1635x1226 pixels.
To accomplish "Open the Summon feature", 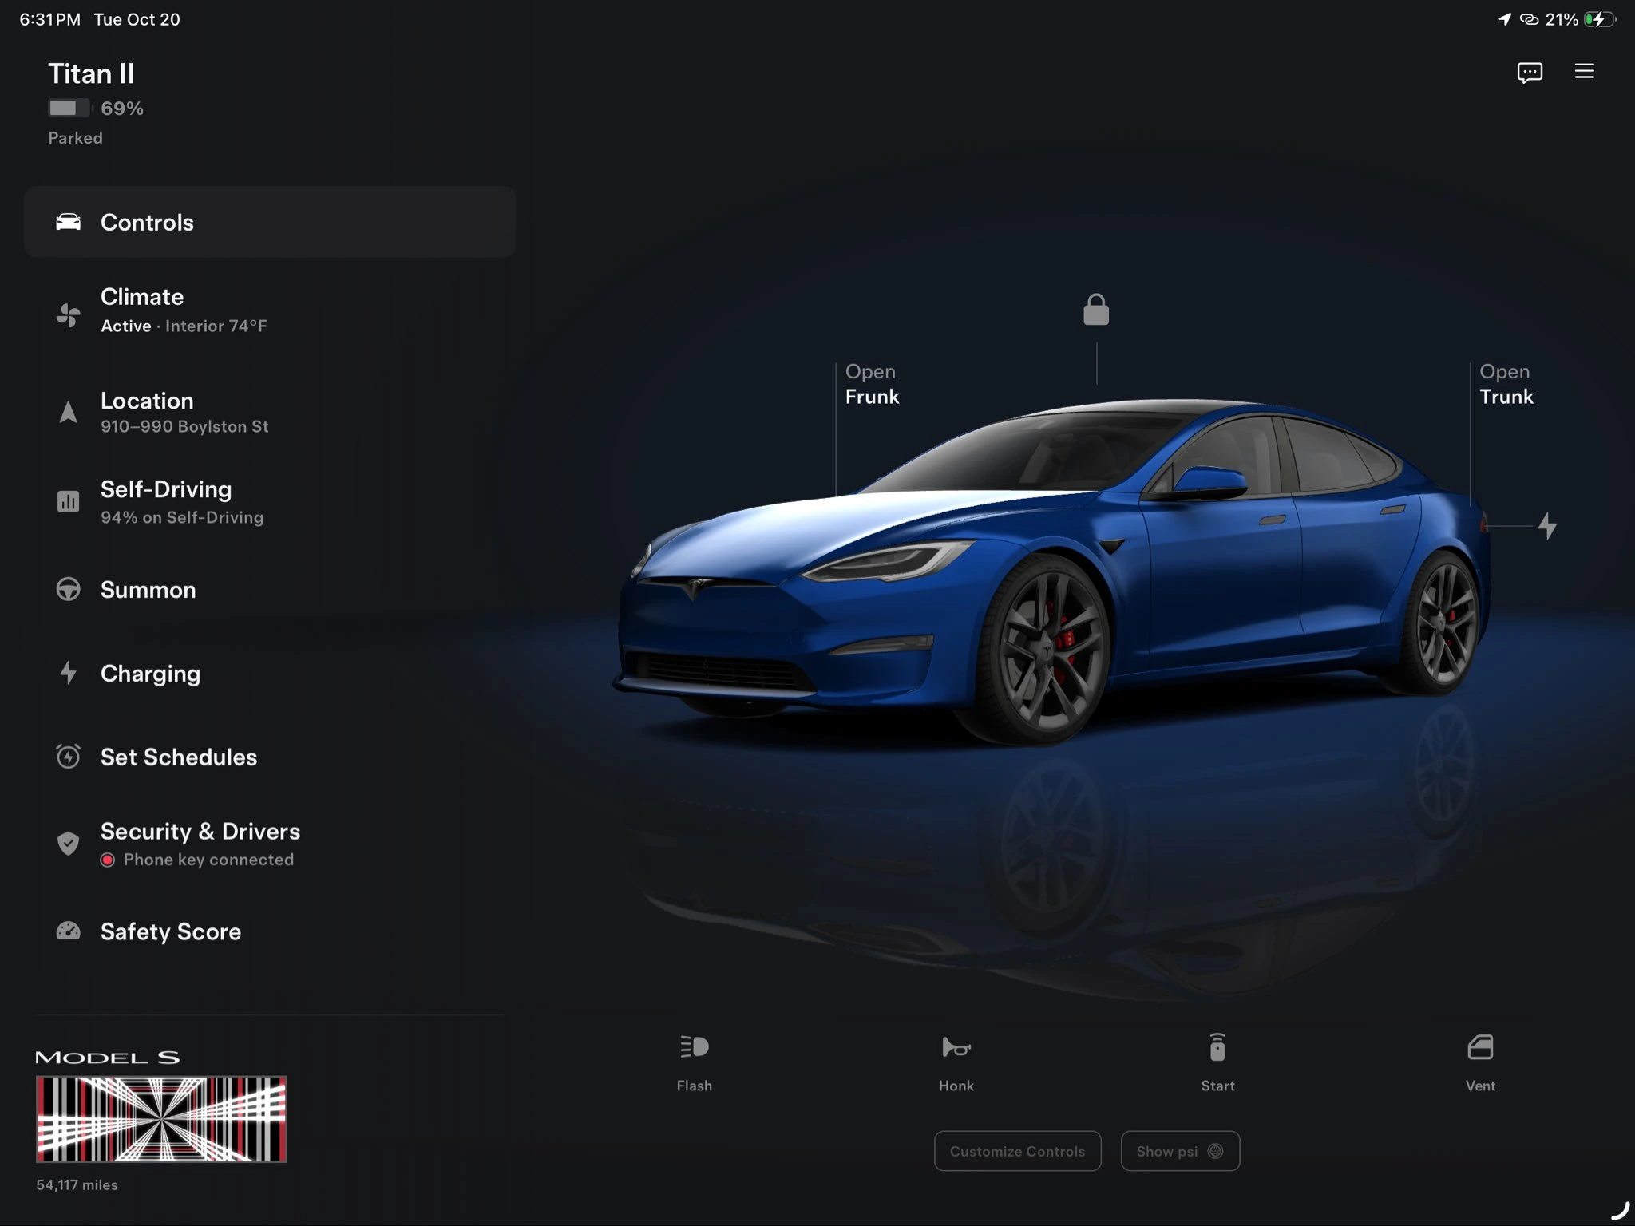I will tap(270, 590).
